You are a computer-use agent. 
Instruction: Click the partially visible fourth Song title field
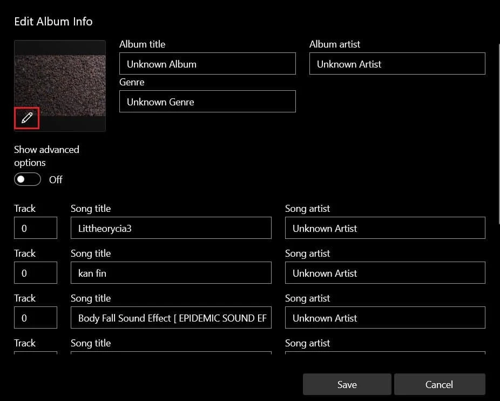(171, 354)
